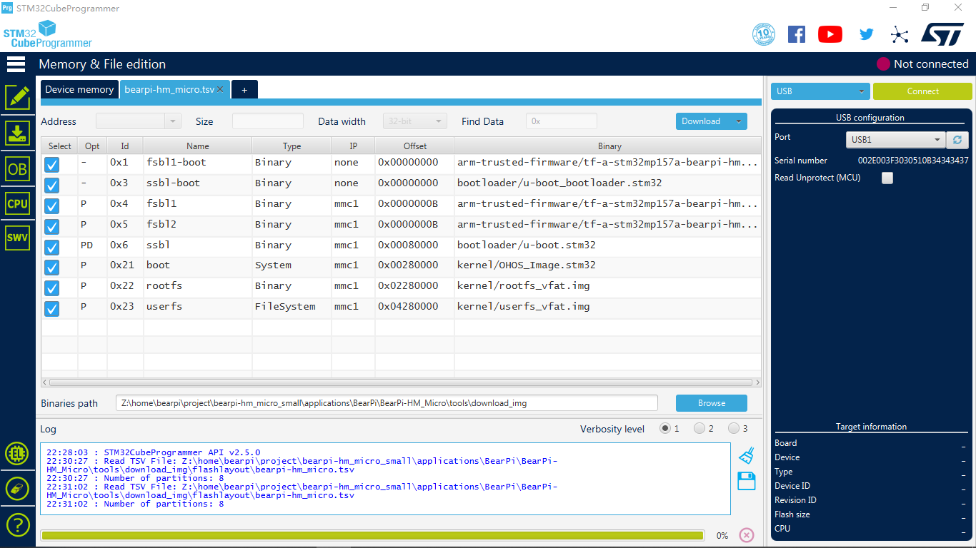The height and width of the screenshot is (548, 976).
Task: Select the bootloader/u-boot_bootloader.stm32 cell
Action: (608, 183)
